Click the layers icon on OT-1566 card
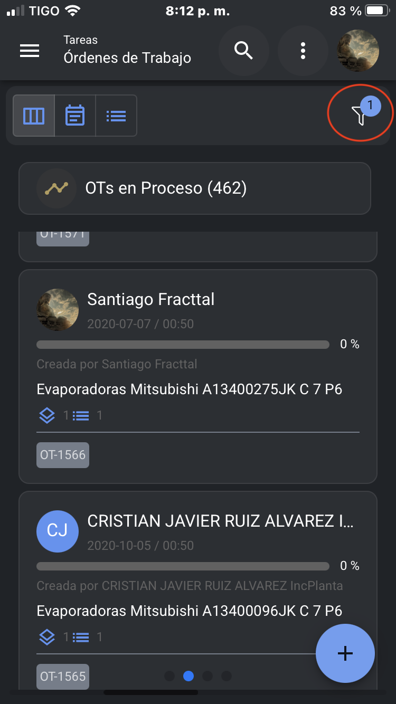Screen dimensions: 396x704 coord(47,416)
